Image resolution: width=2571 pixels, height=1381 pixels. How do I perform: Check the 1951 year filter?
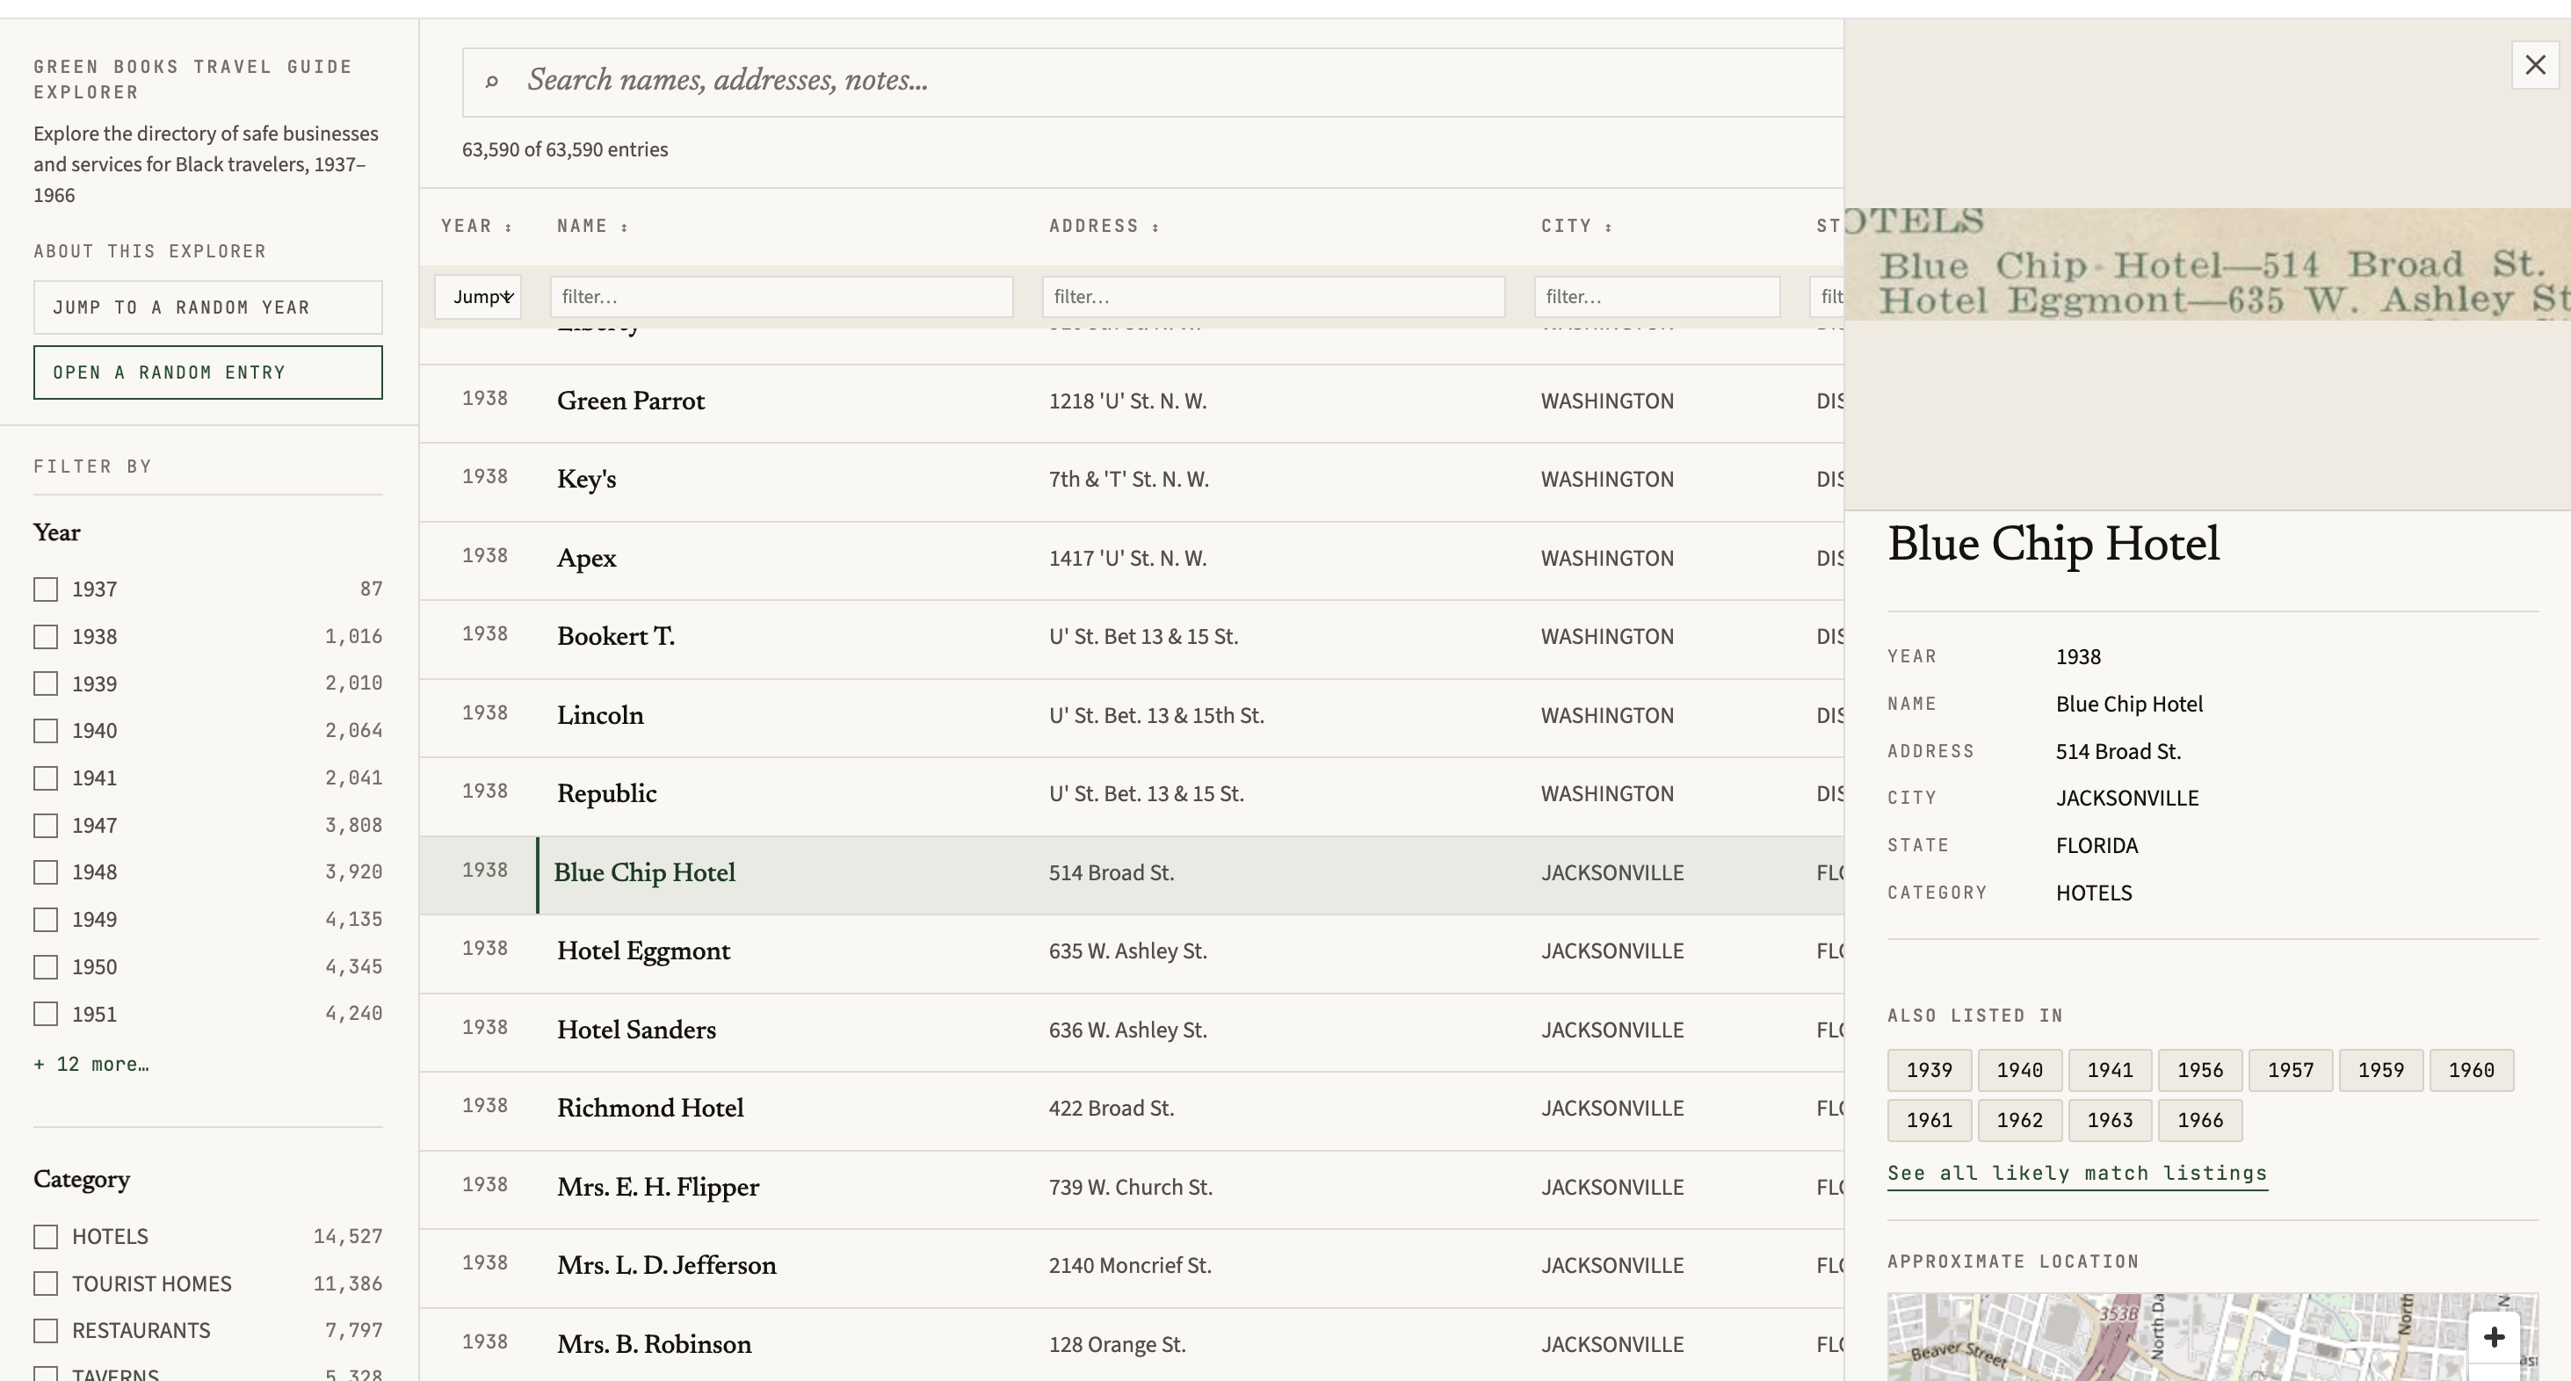coord(46,1015)
